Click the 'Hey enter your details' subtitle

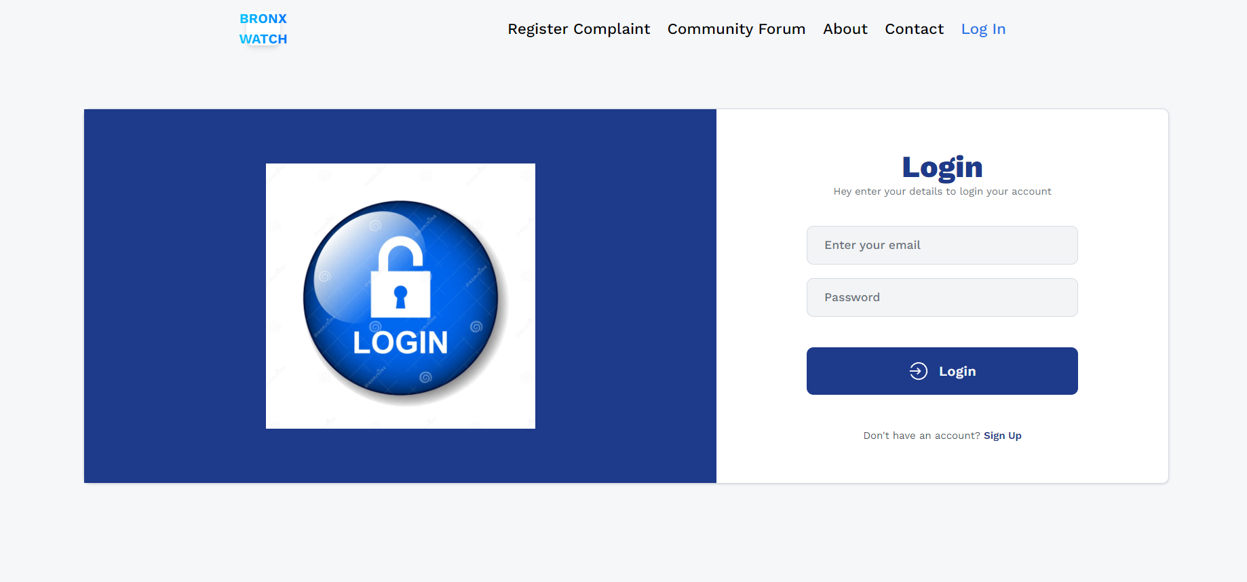[942, 191]
